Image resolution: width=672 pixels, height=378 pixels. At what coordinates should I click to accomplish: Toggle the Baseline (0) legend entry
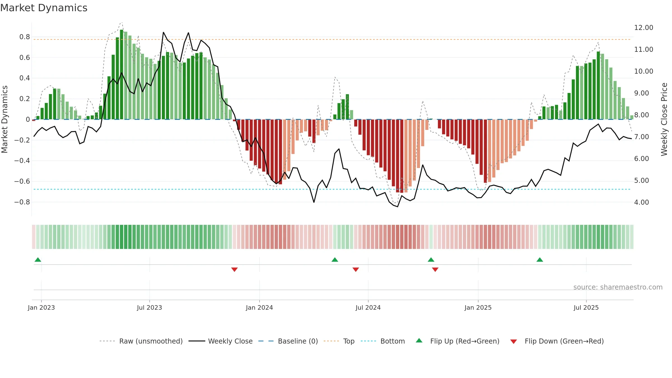288,341
